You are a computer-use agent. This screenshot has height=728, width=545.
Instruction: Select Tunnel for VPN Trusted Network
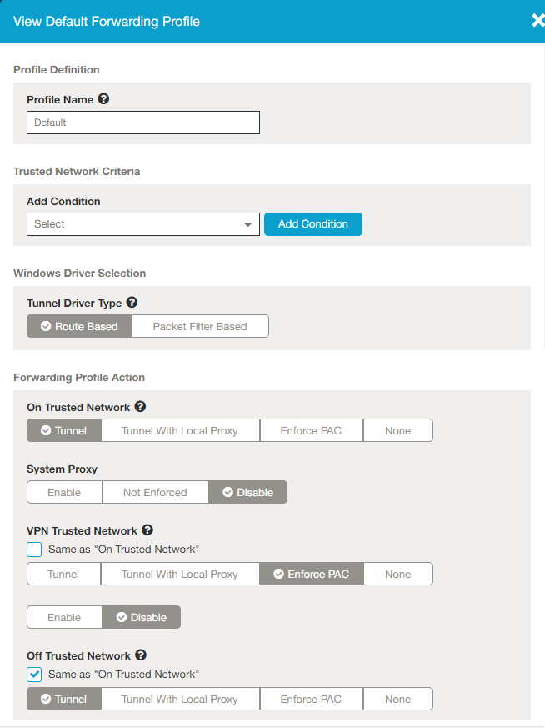(63, 574)
